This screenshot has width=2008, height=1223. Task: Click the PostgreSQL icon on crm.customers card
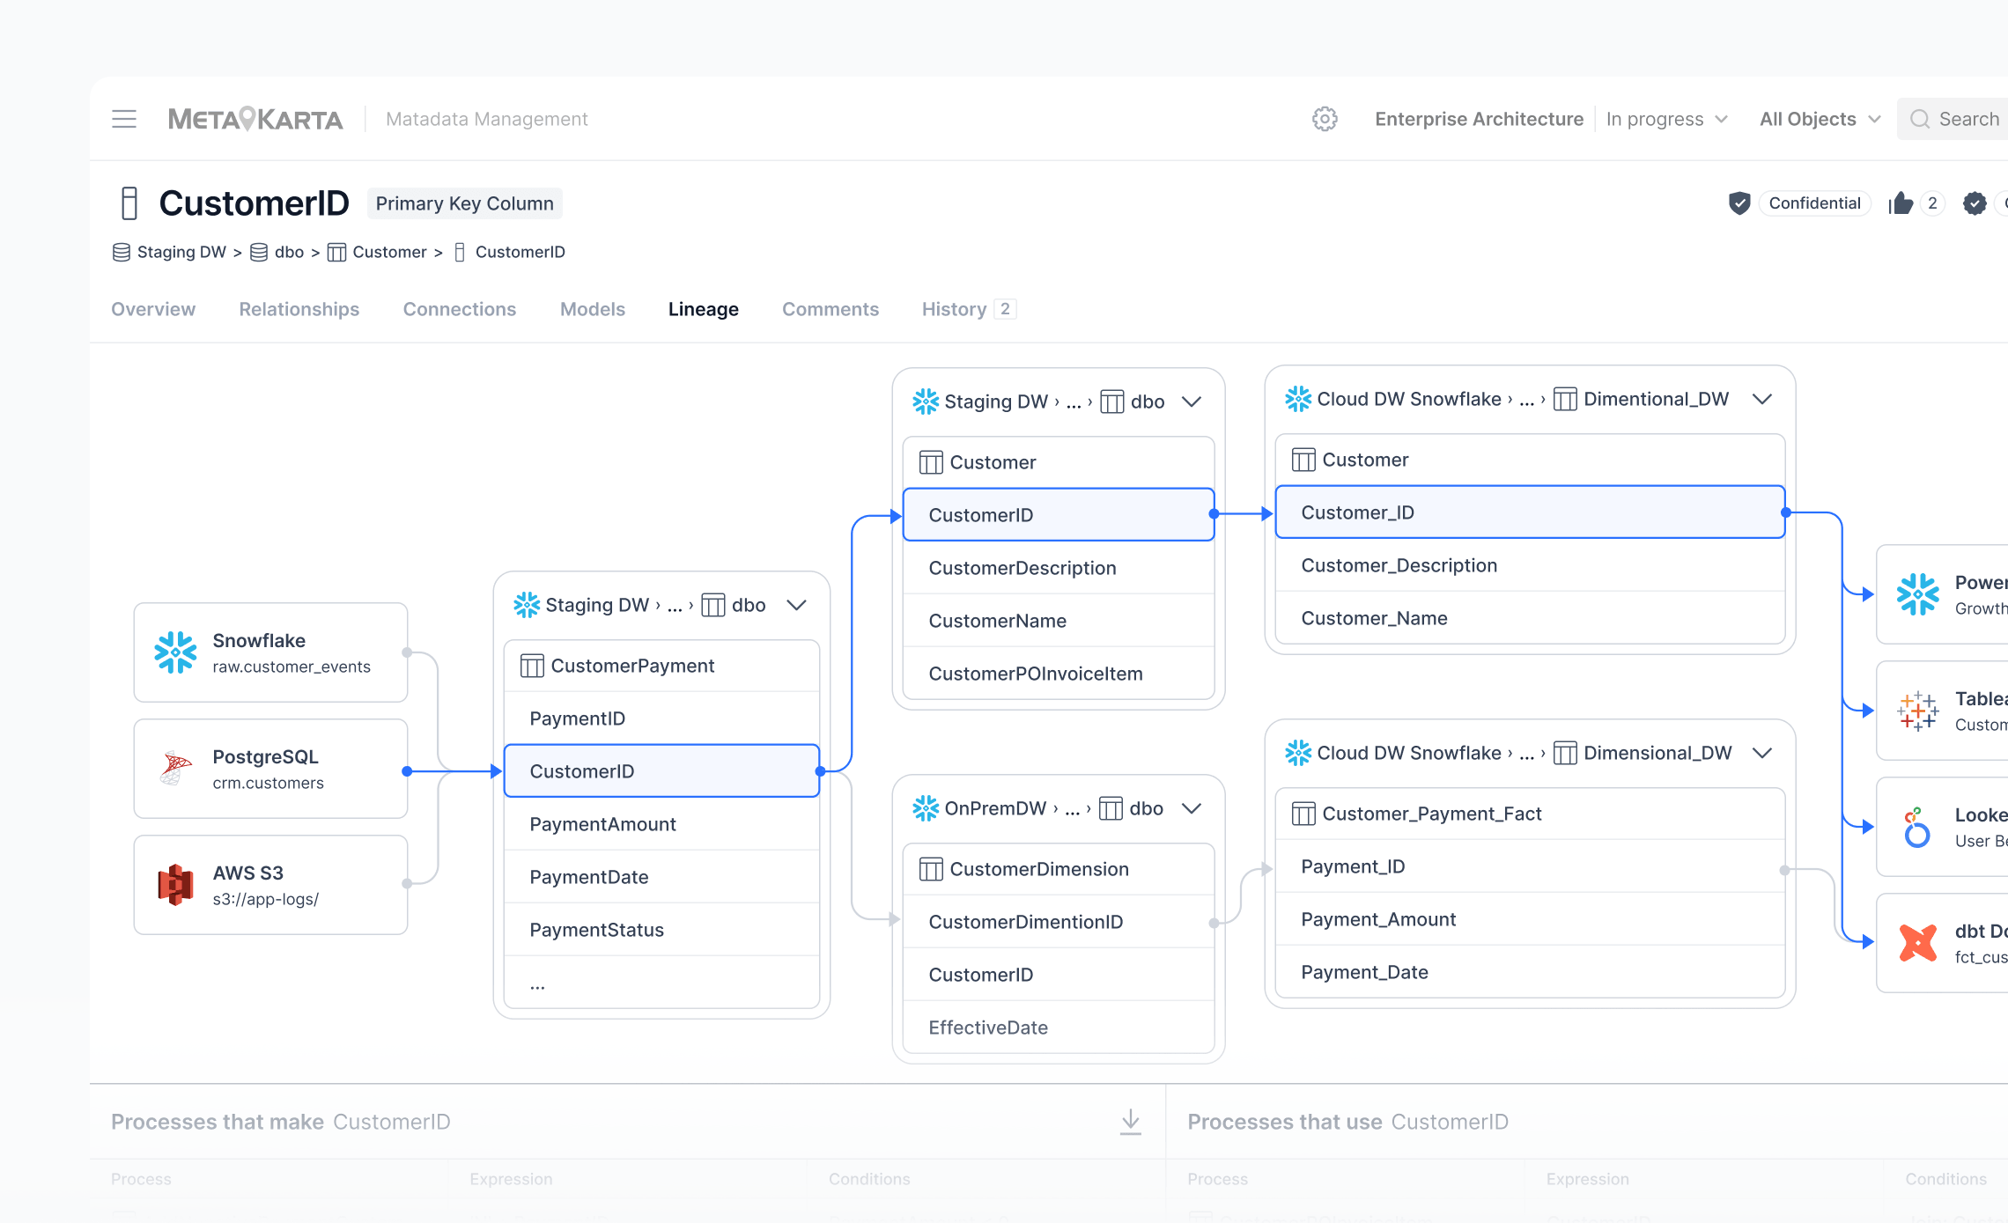(x=176, y=769)
